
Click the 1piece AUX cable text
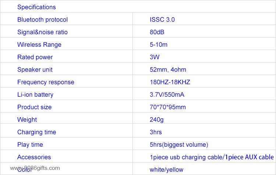250,157
